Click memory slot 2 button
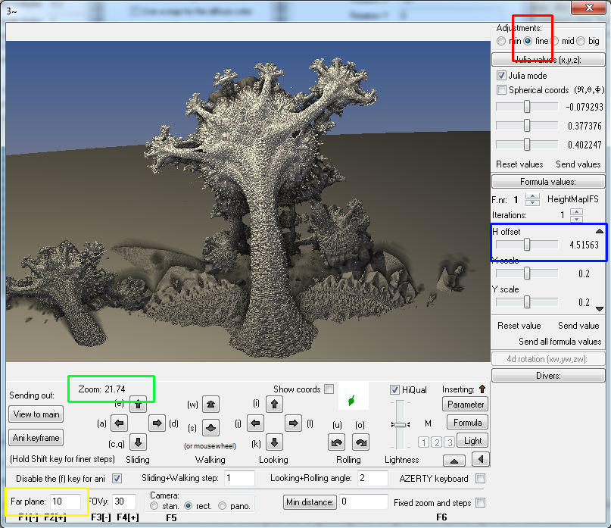Screen dimensions: 611x528 [437, 442]
